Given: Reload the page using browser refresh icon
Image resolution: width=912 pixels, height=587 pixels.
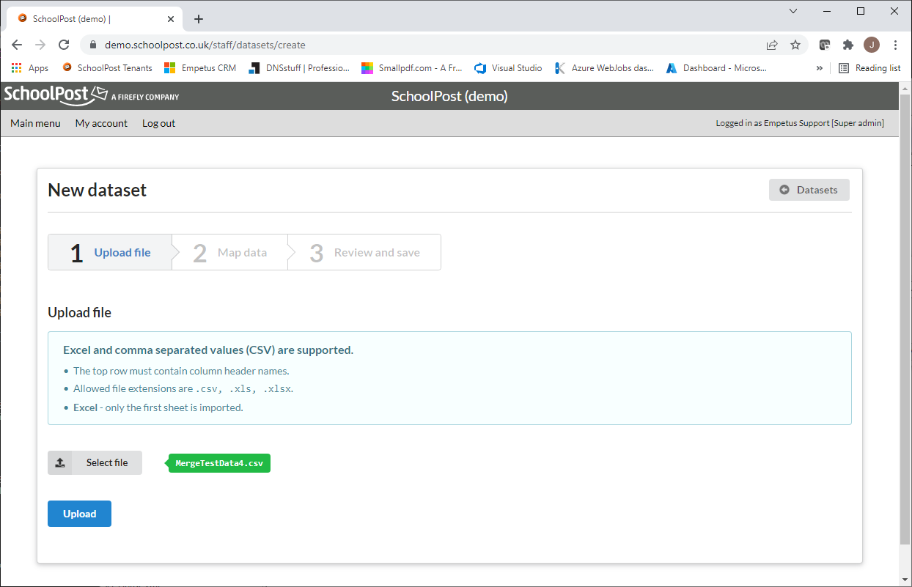Looking at the screenshot, I should pos(64,45).
